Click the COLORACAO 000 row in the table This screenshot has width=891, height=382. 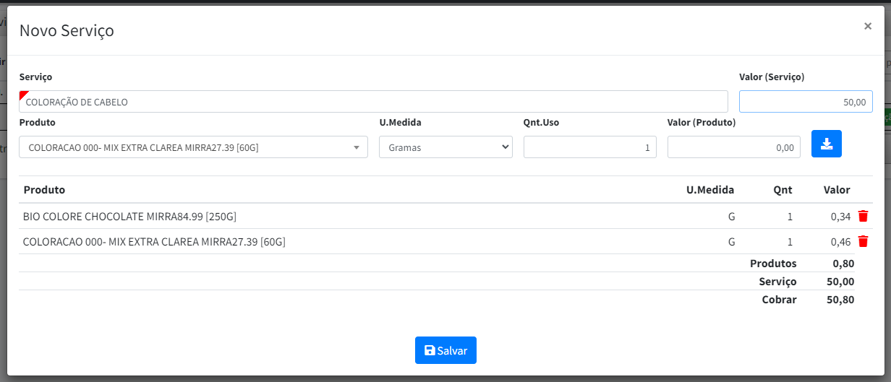pyautogui.click(x=154, y=242)
